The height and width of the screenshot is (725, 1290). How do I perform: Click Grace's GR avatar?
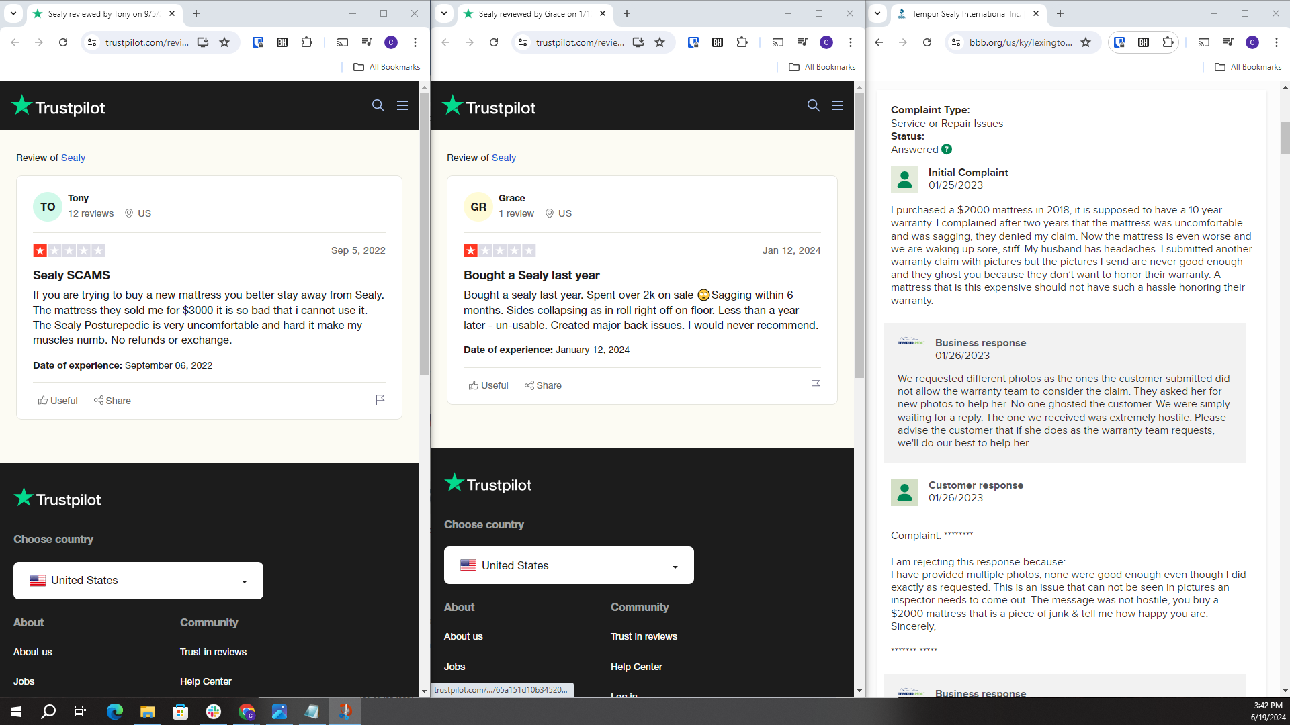point(478,207)
